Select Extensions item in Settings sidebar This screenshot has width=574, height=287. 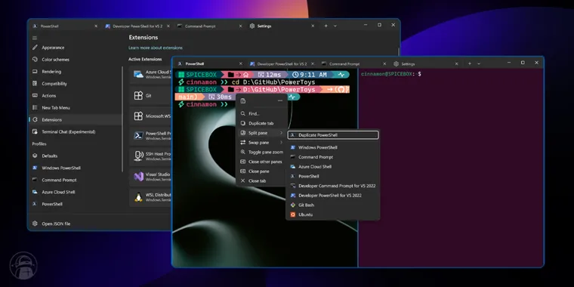pos(76,119)
